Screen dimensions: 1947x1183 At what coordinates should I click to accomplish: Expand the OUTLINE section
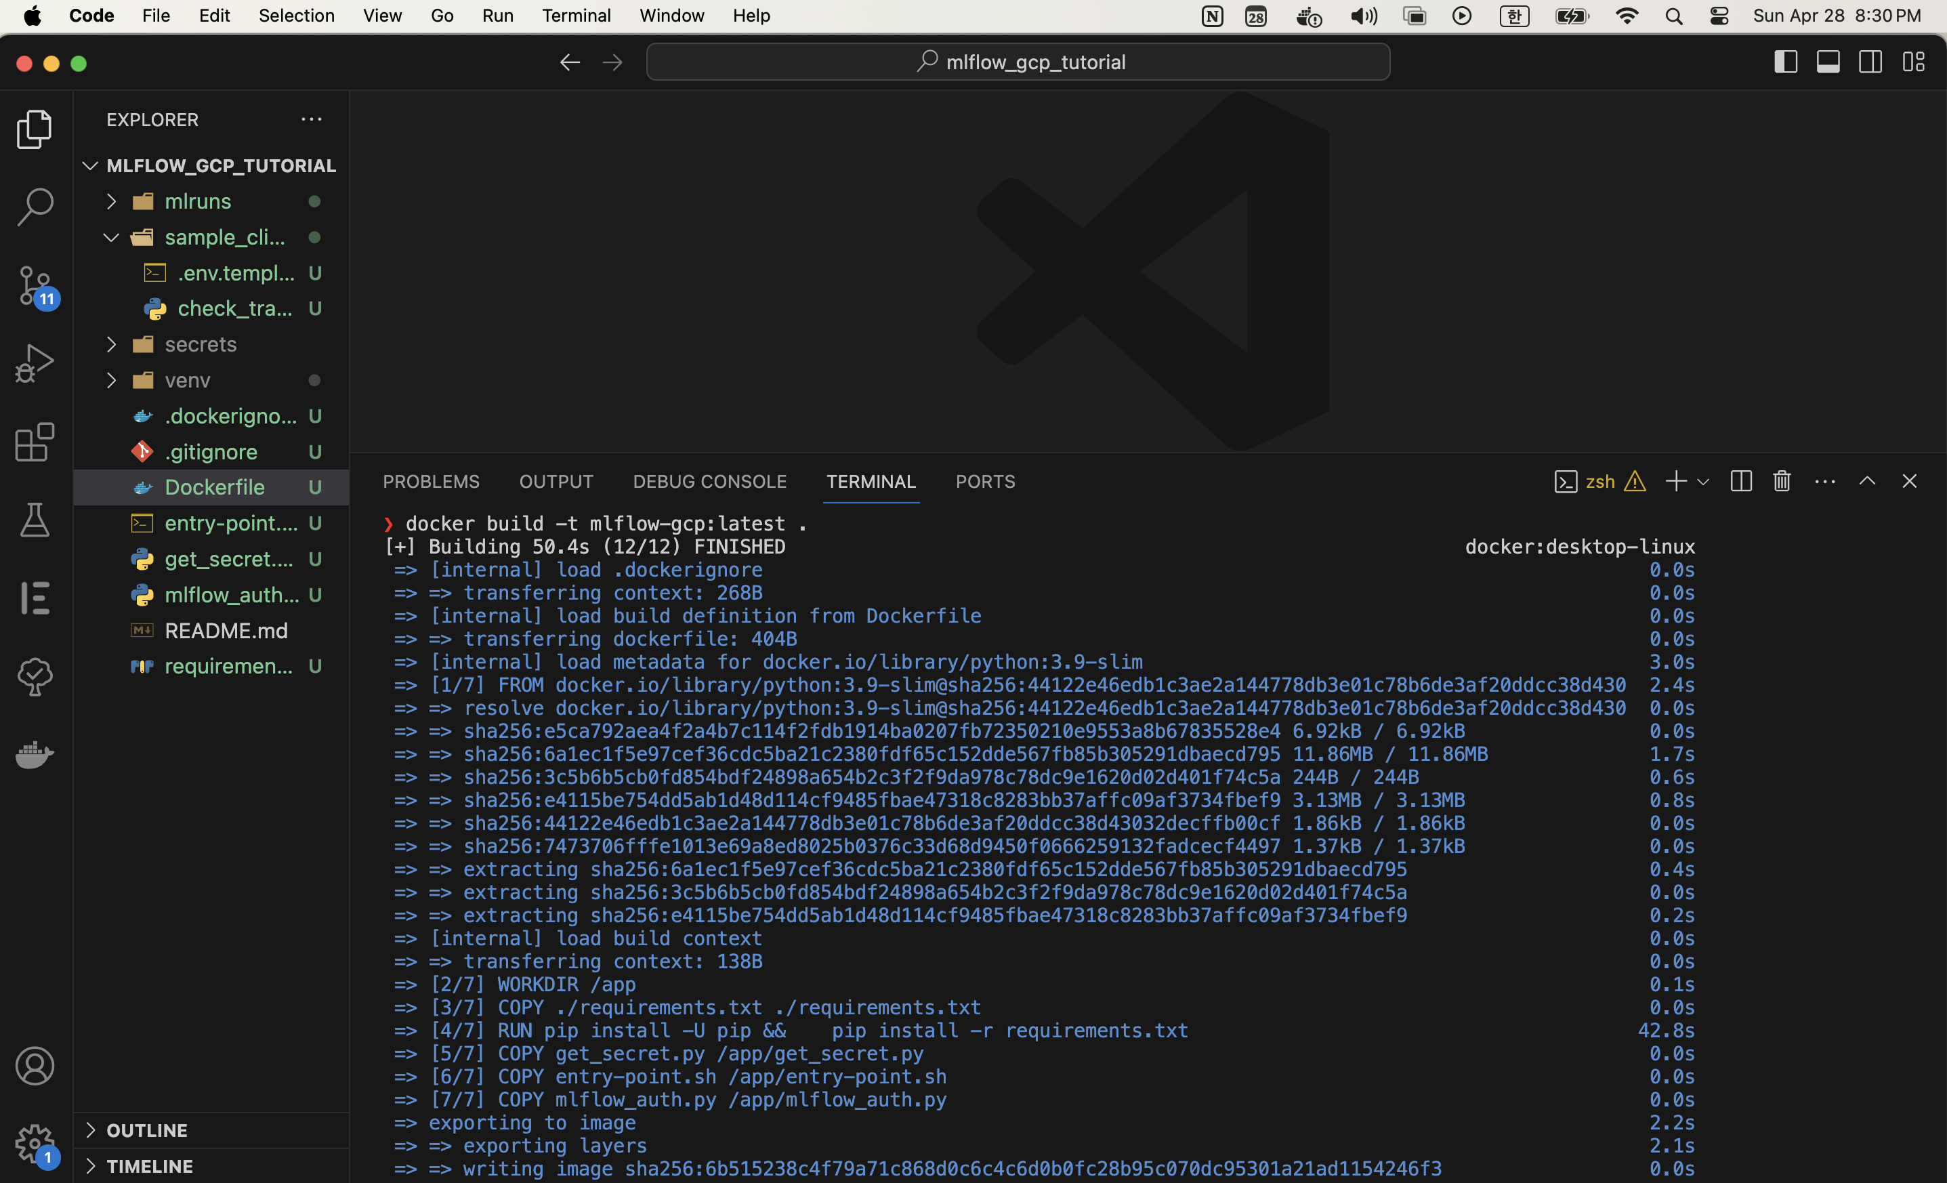coord(147,1130)
